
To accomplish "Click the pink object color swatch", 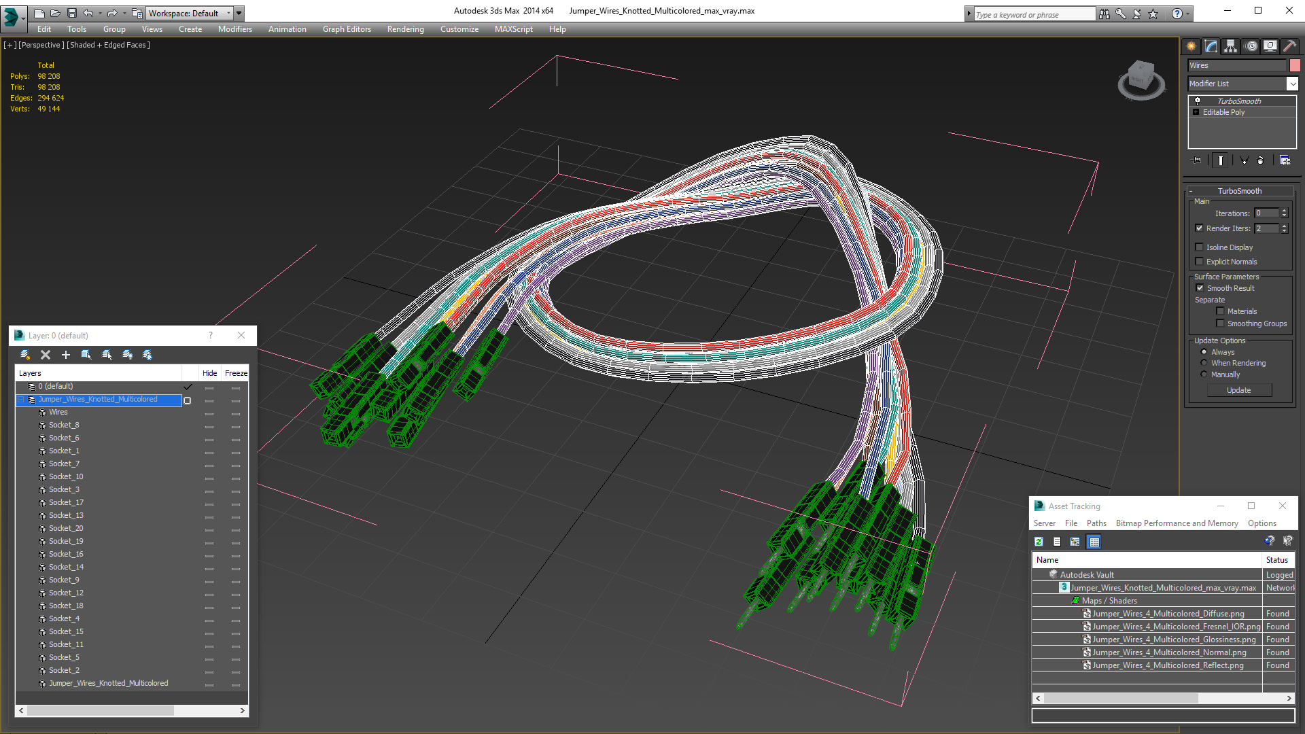I will point(1294,65).
